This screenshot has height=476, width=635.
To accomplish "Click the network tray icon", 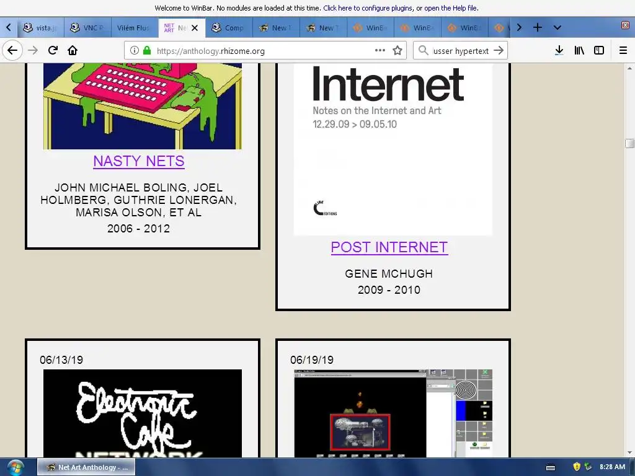I will (x=588, y=467).
